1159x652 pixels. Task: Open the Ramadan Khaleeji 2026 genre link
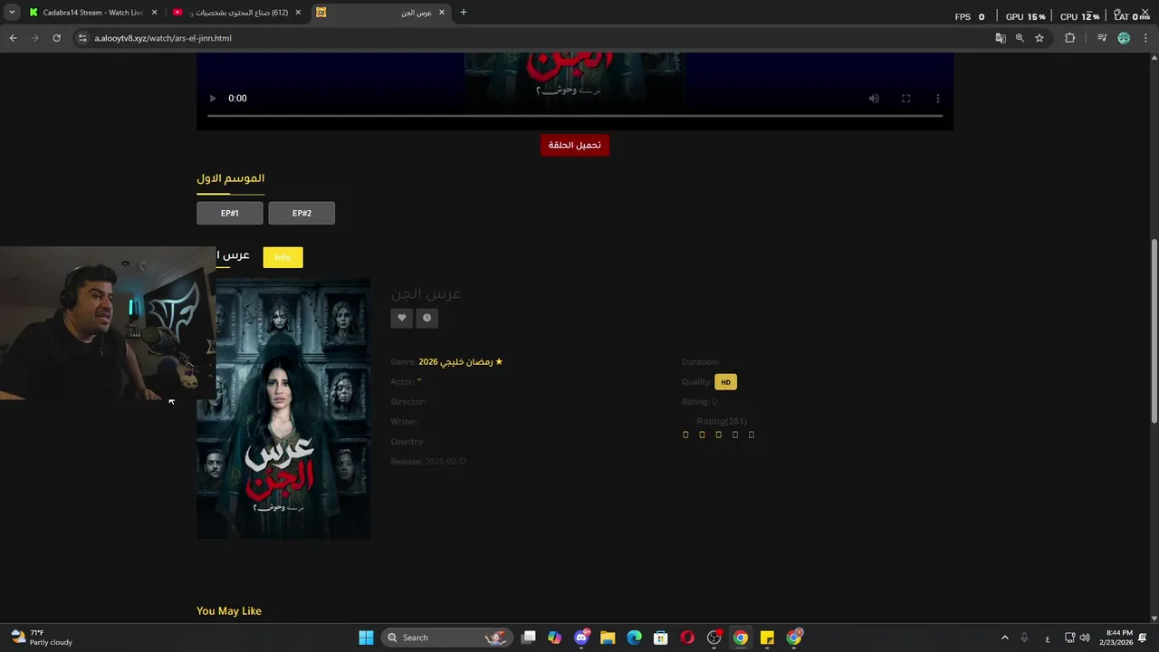460,361
